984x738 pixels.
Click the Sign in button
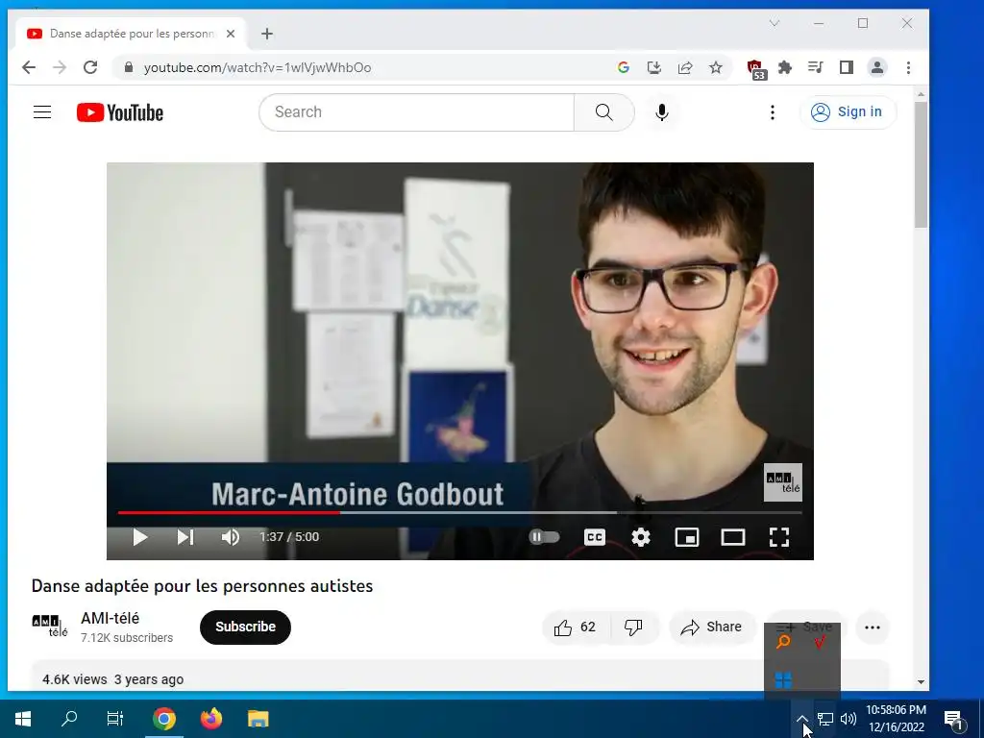coord(848,111)
